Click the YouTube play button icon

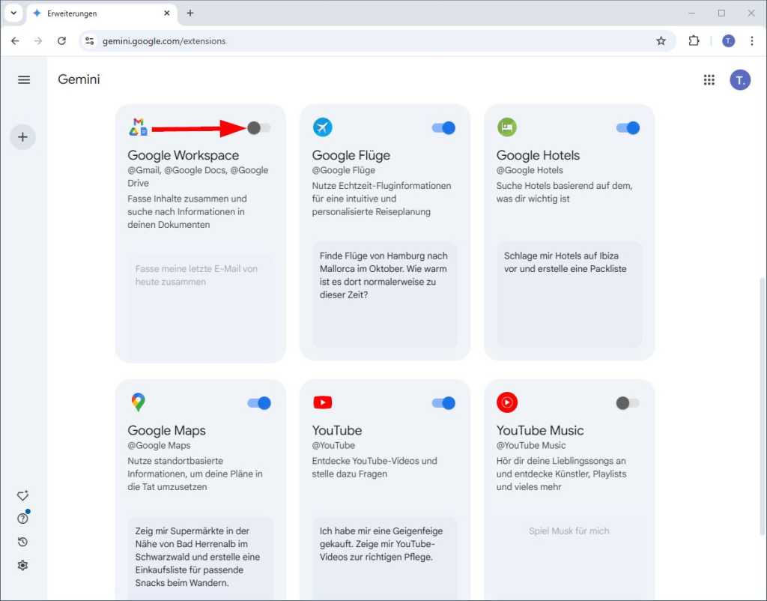click(322, 402)
